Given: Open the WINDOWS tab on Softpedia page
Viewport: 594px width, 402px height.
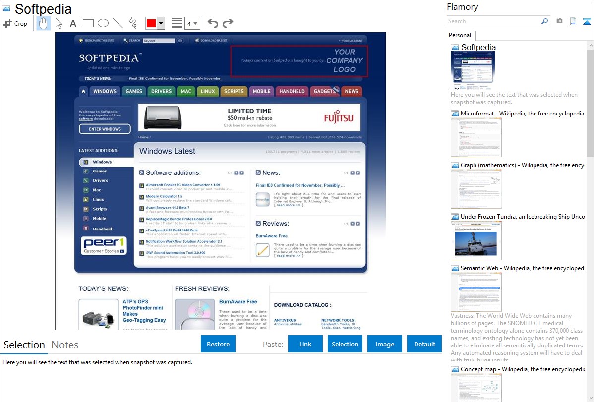Looking at the screenshot, I should pyautogui.click(x=105, y=91).
